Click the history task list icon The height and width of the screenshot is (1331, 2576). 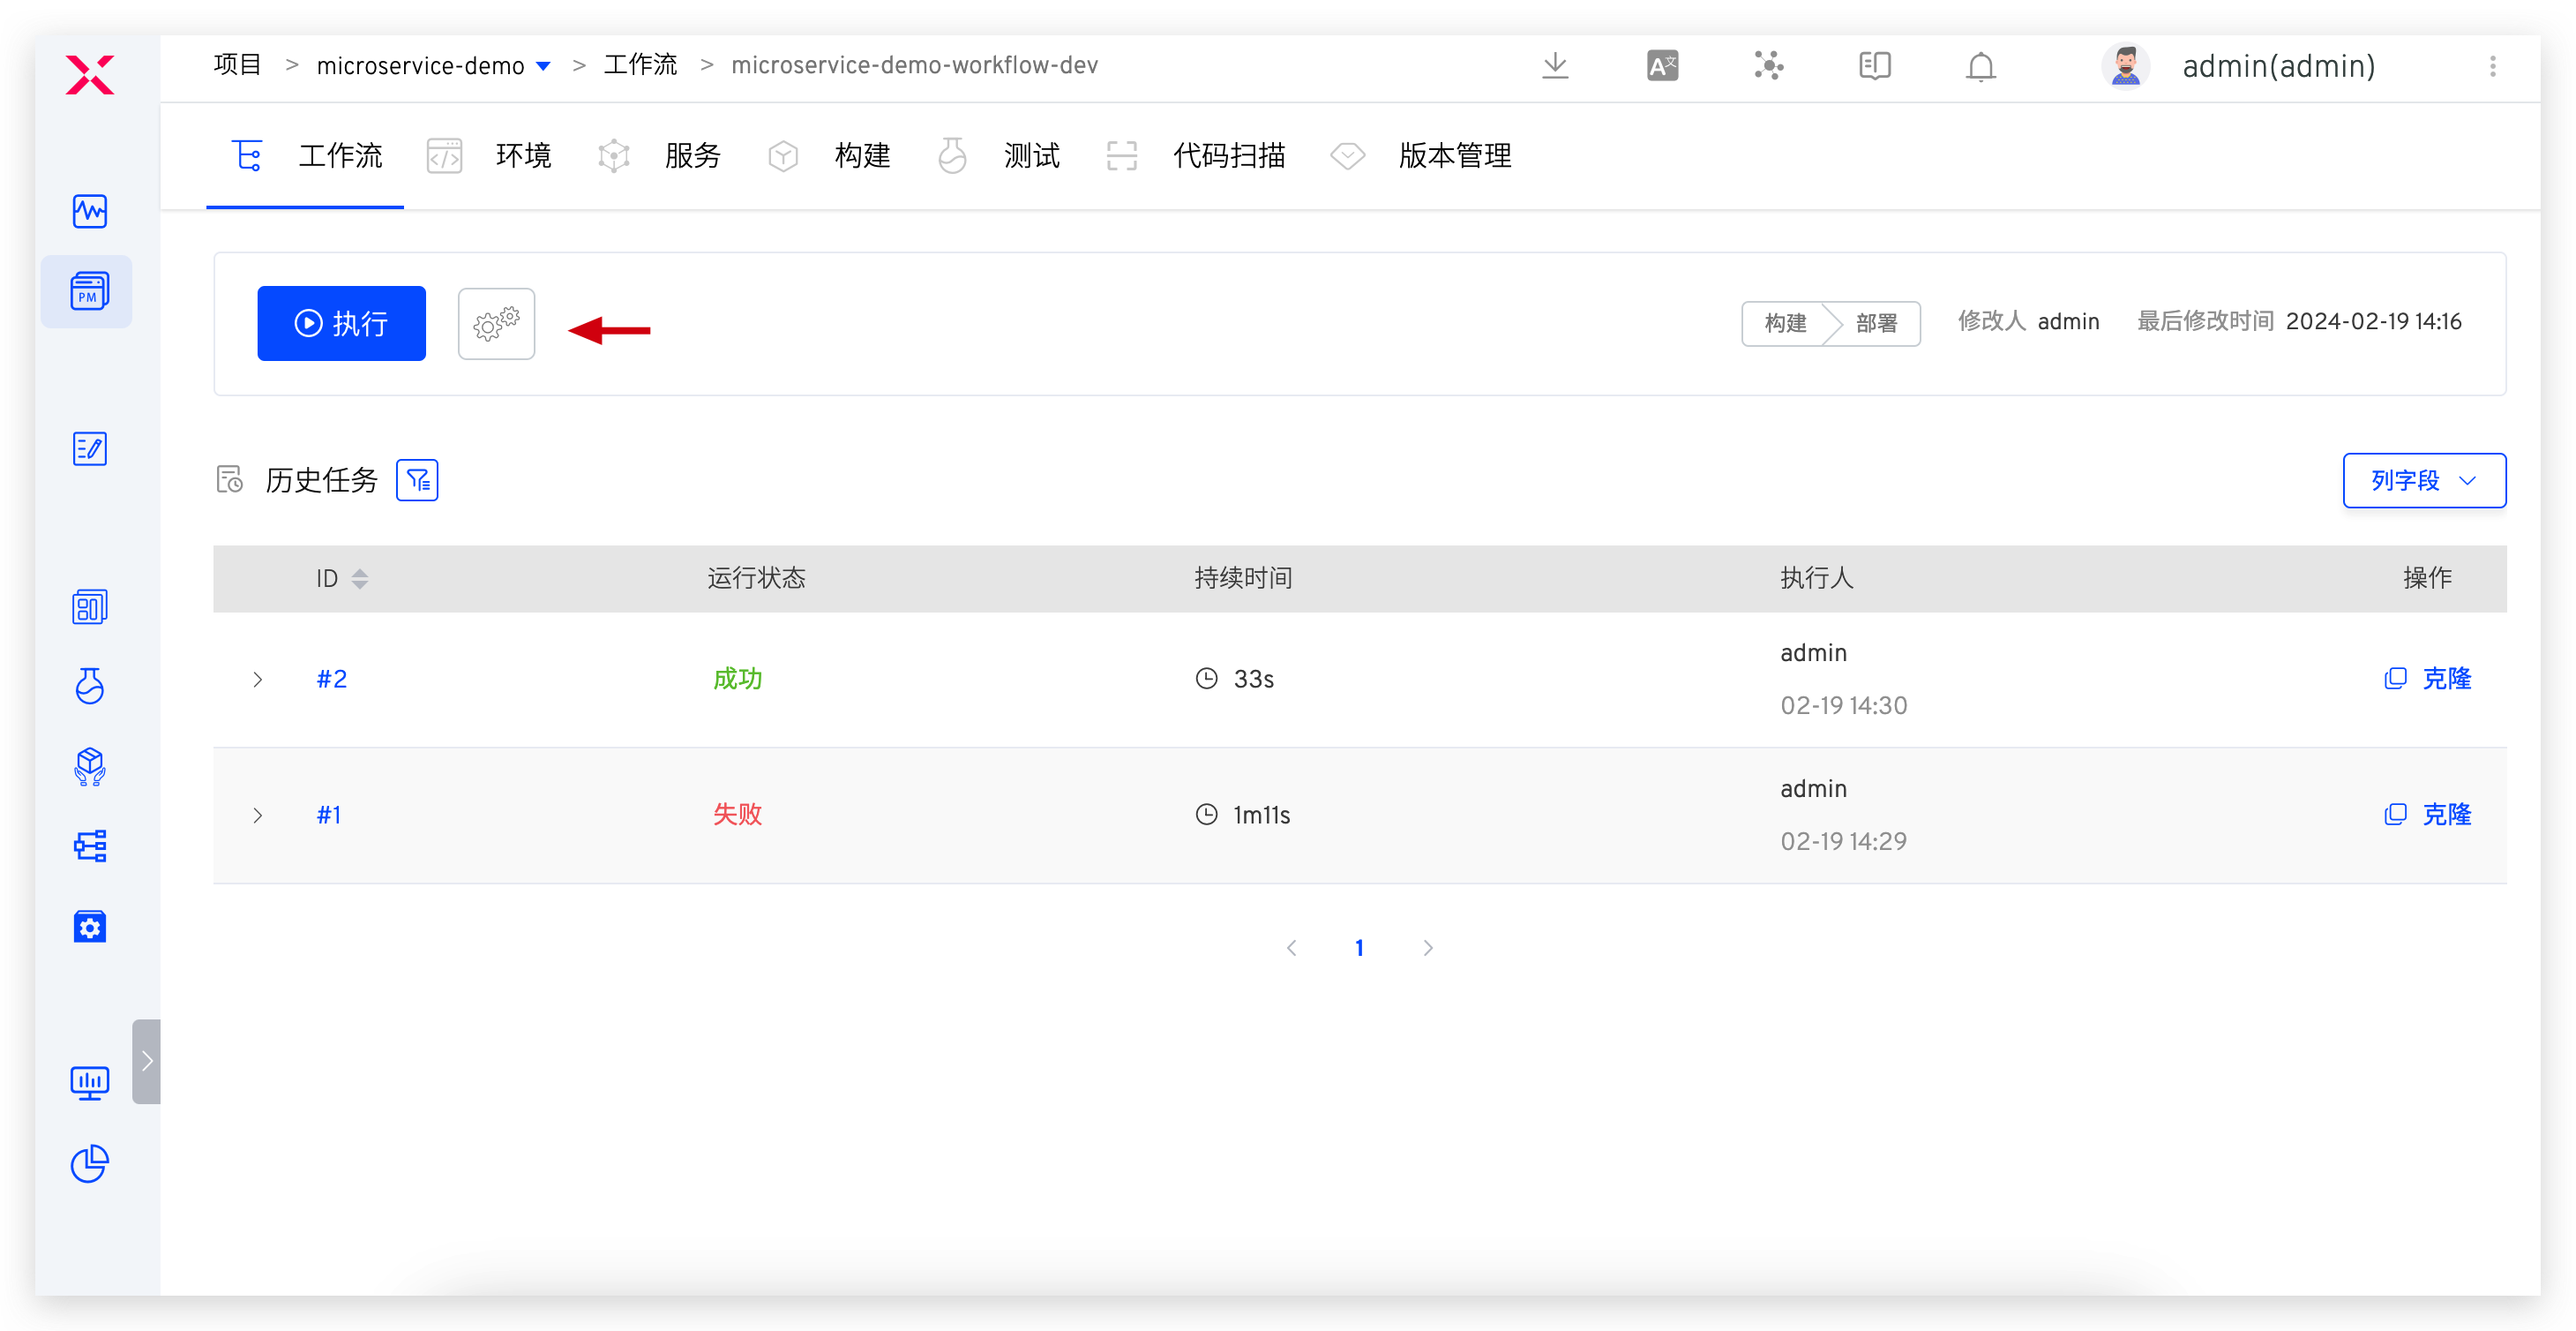(x=230, y=479)
